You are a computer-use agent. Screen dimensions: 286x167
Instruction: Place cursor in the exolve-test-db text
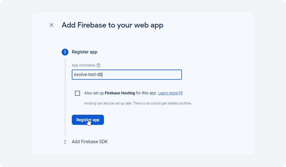click(88, 75)
